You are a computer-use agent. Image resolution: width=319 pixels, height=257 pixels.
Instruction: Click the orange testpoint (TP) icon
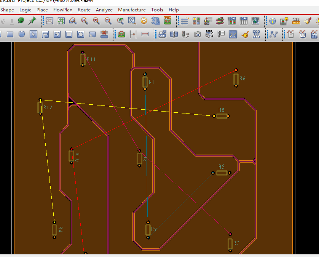click(x=245, y=34)
